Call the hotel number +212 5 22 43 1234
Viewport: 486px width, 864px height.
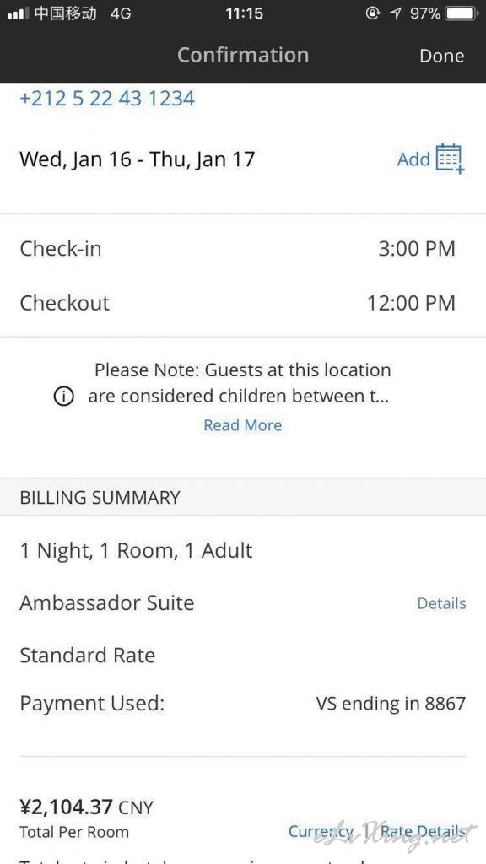[107, 99]
